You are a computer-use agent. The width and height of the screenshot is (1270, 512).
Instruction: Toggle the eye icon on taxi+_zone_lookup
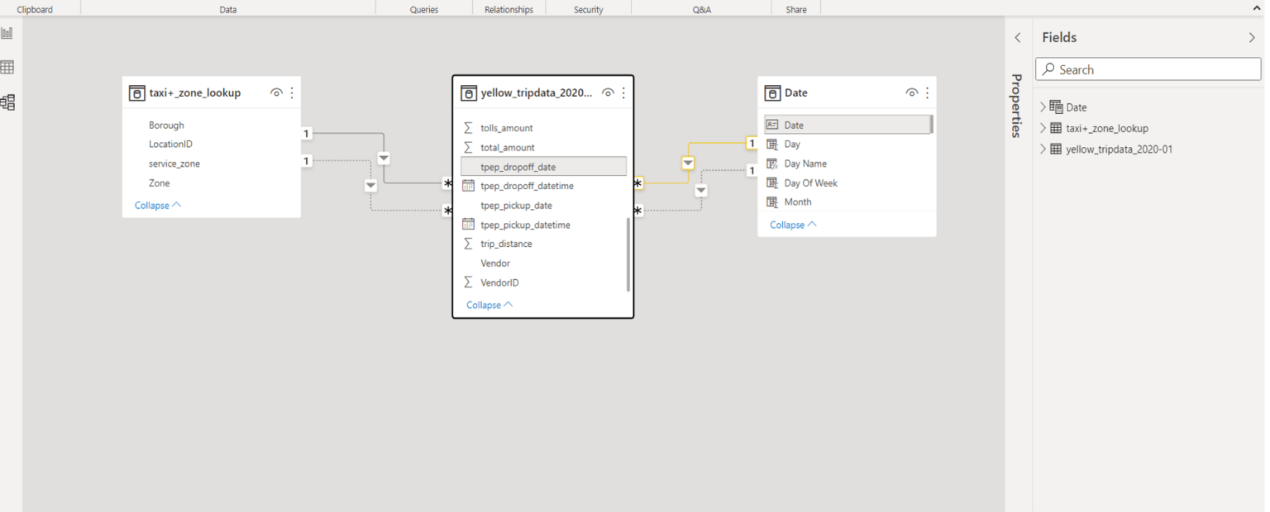pos(276,92)
